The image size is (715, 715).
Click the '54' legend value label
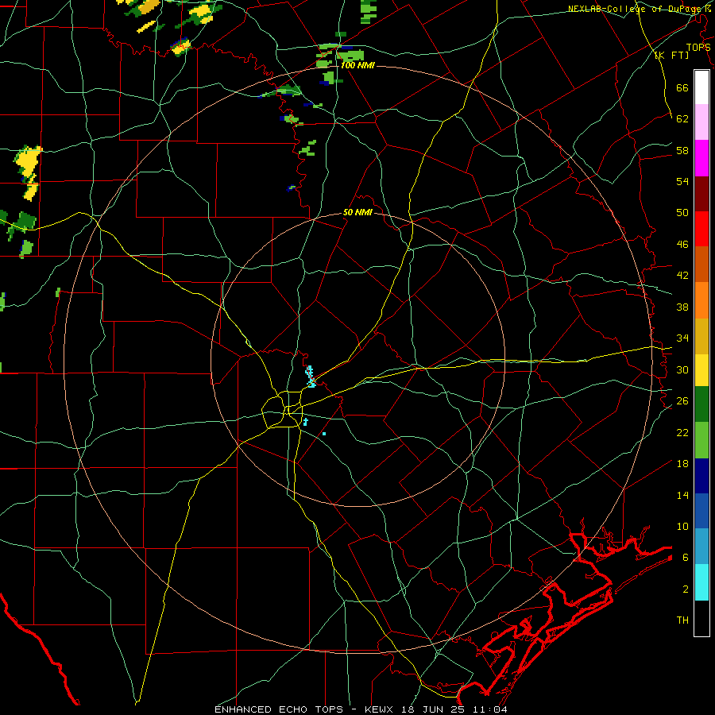click(x=682, y=181)
